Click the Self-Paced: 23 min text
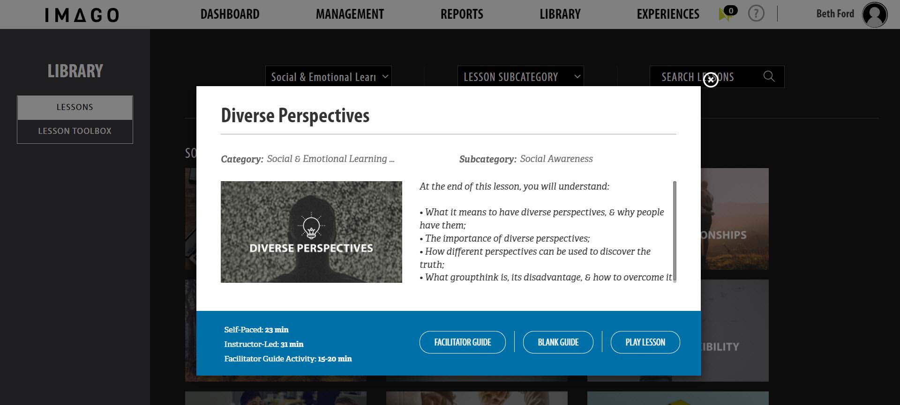This screenshot has height=405, width=900. 256,330
